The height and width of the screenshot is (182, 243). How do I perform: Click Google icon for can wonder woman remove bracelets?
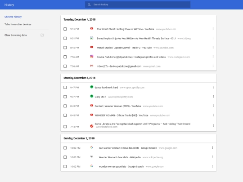point(92,147)
